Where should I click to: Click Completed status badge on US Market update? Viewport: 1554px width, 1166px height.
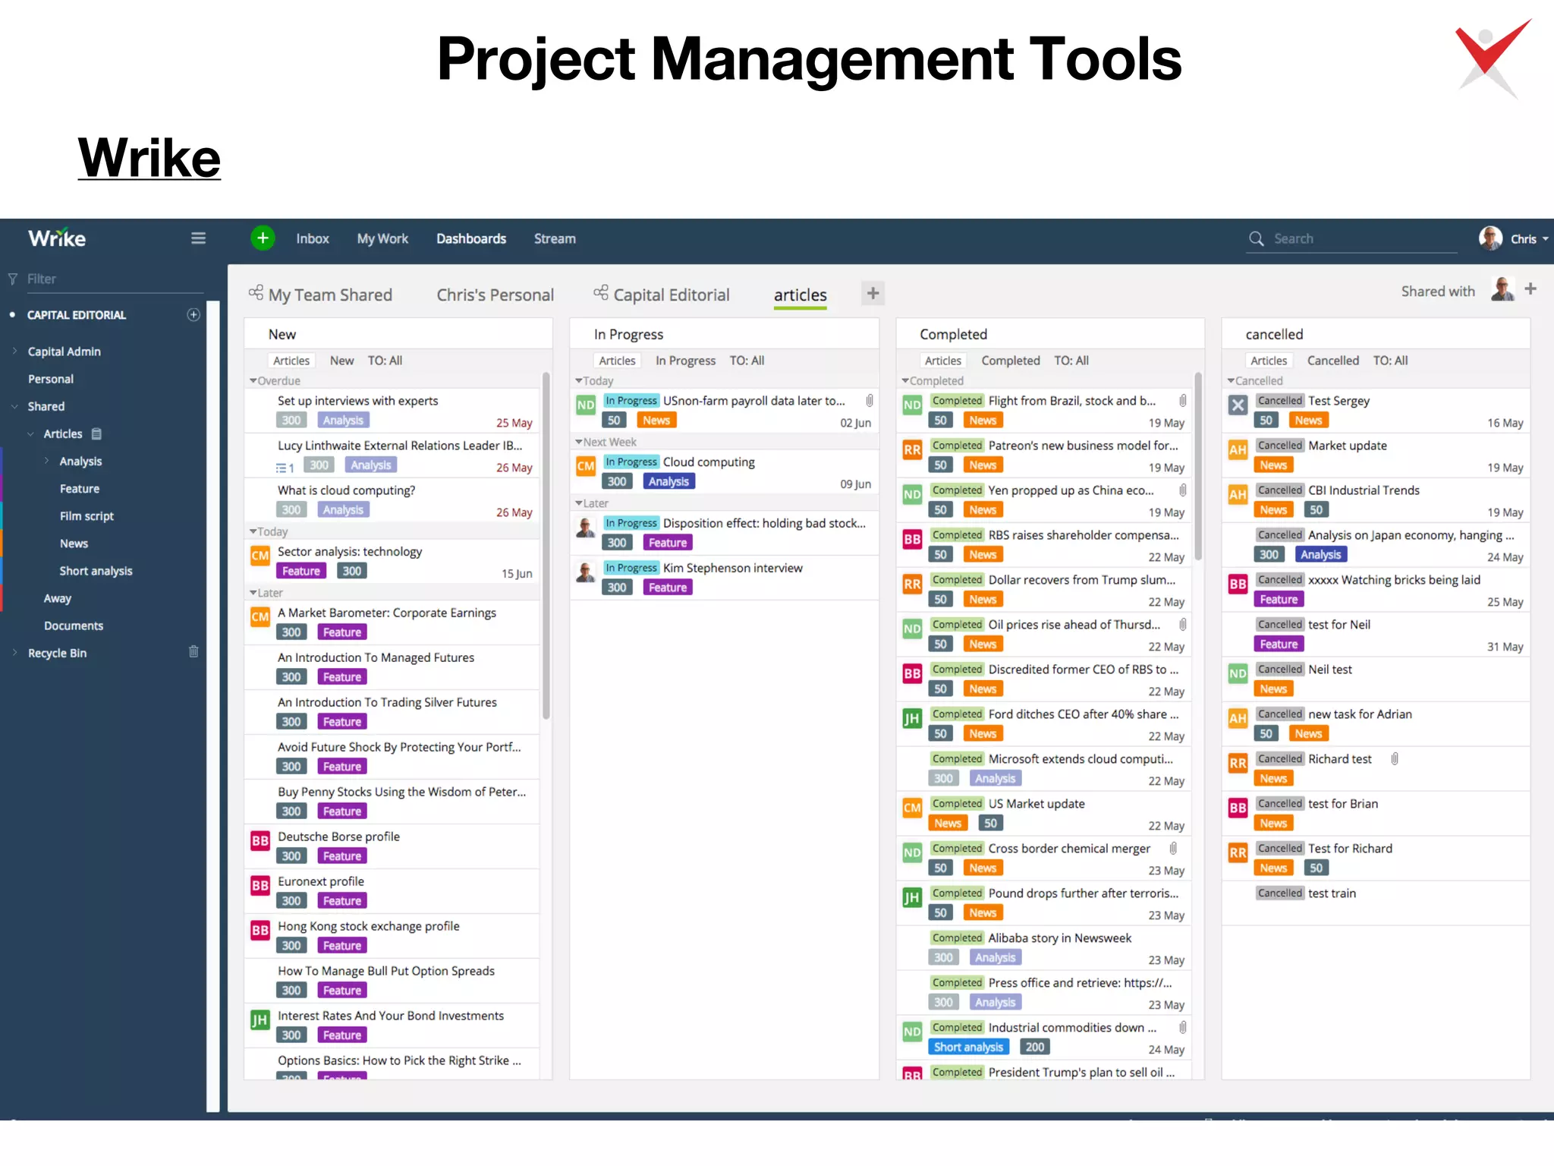pos(957,803)
